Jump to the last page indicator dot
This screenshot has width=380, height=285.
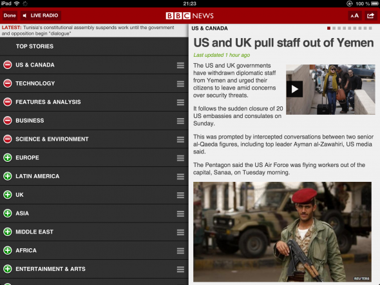tap(370, 28)
